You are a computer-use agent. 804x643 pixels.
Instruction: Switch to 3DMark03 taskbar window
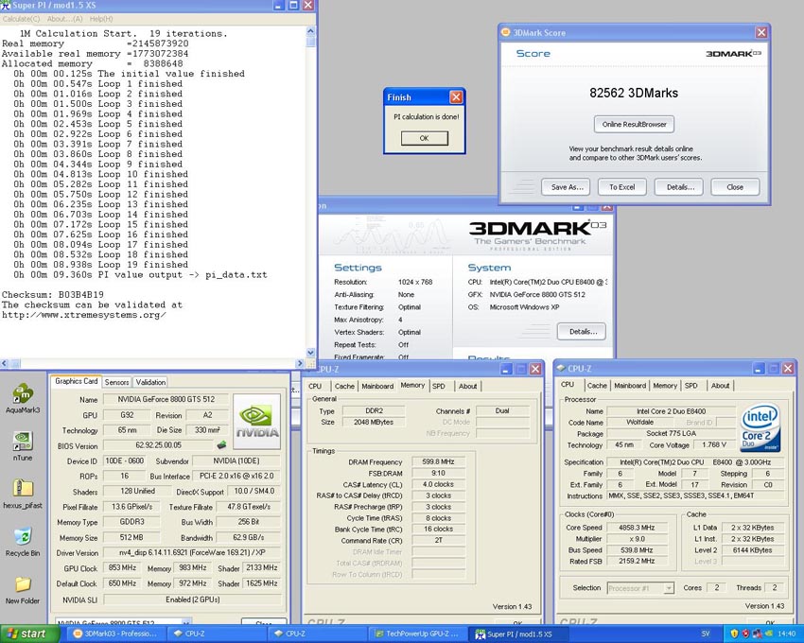click(x=117, y=634)
